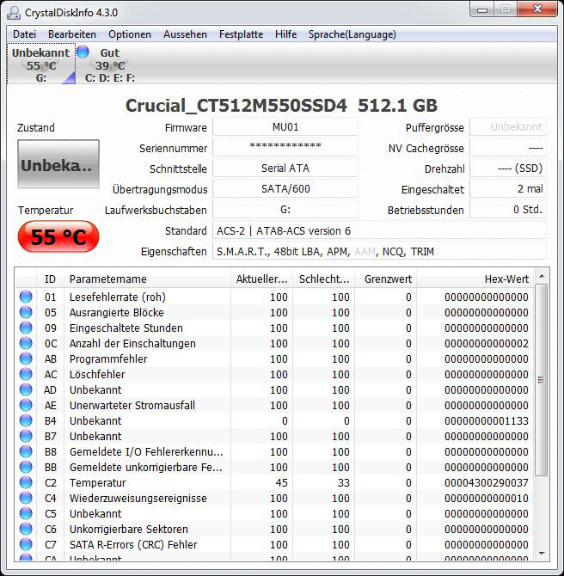
Task: Open the Sprache(Language) menu
Action: 352,34
